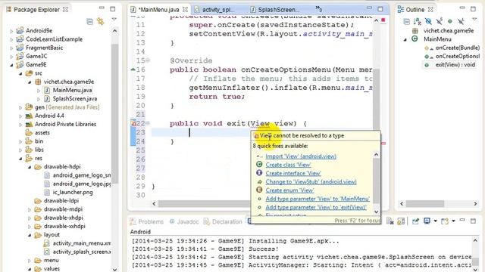This screenshot has height=272, width=485.
Task: Select vichet.chea.game9e in Outline
Action: [x=449, y=30]
